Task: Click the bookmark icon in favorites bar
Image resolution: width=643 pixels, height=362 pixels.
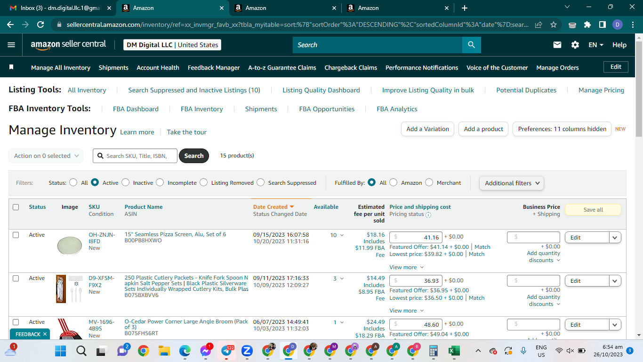Action: [11, 67]
